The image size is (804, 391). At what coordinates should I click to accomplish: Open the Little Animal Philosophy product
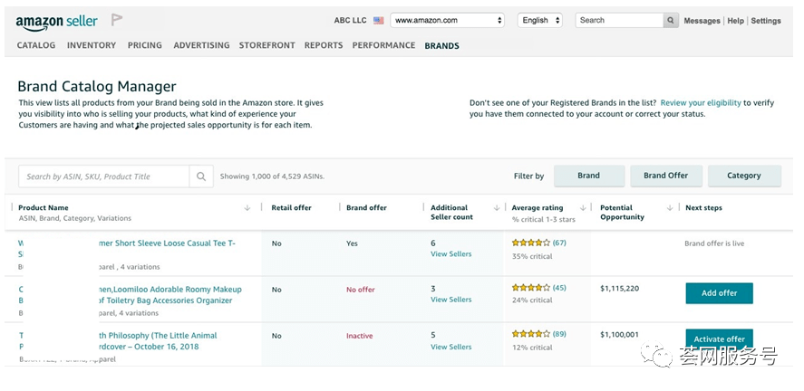point(118,341)
